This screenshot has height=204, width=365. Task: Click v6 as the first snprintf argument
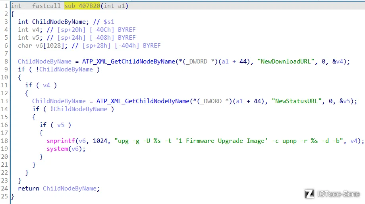pos(82,141)
